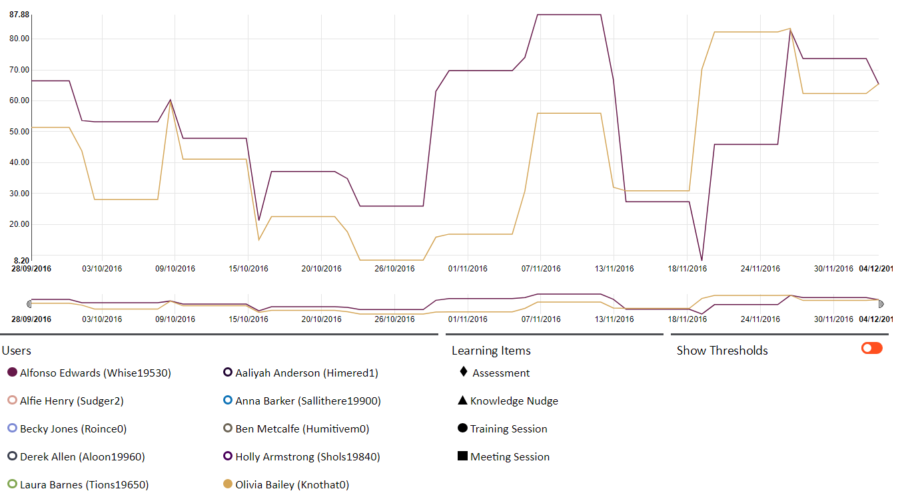
Task: Click the Assessment diamond icon
Action: click(463, 372)
